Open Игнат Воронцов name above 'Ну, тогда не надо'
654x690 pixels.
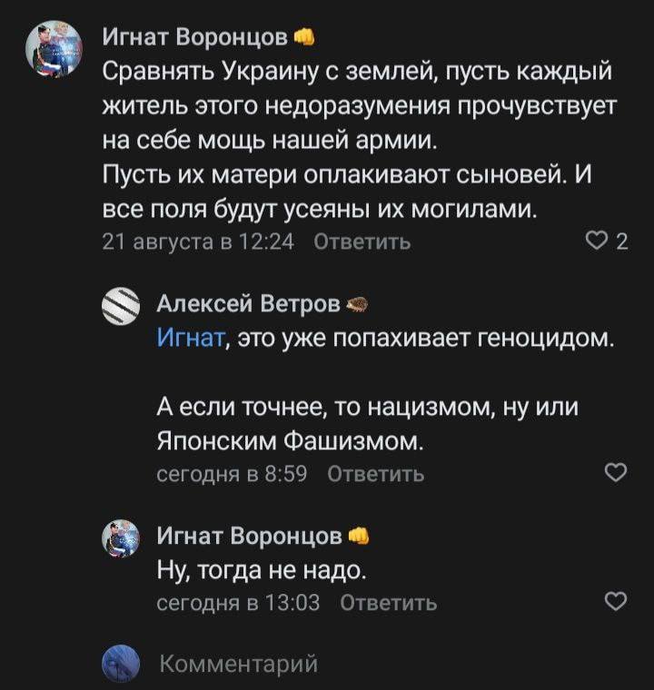[250, 536]
